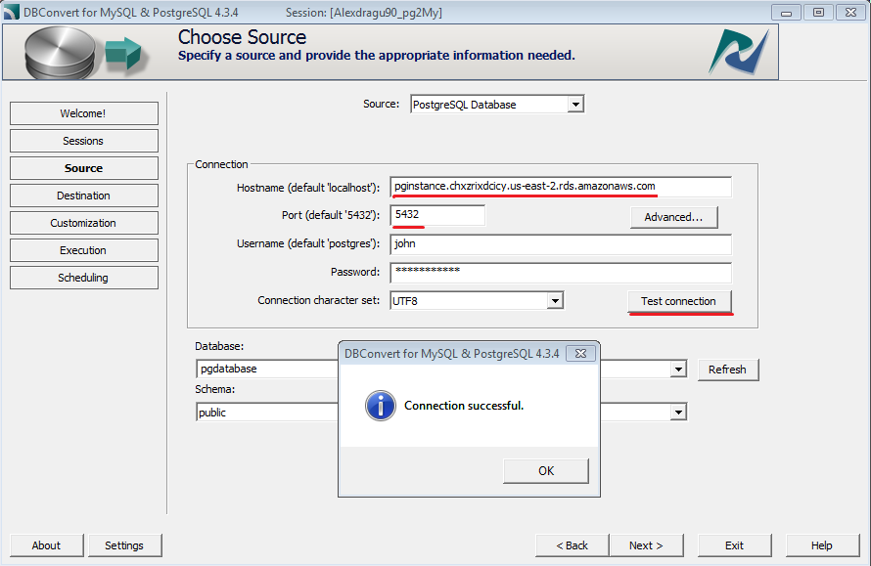Open Settings
This screenshot has width=871, height=566.
pos(125,545)
